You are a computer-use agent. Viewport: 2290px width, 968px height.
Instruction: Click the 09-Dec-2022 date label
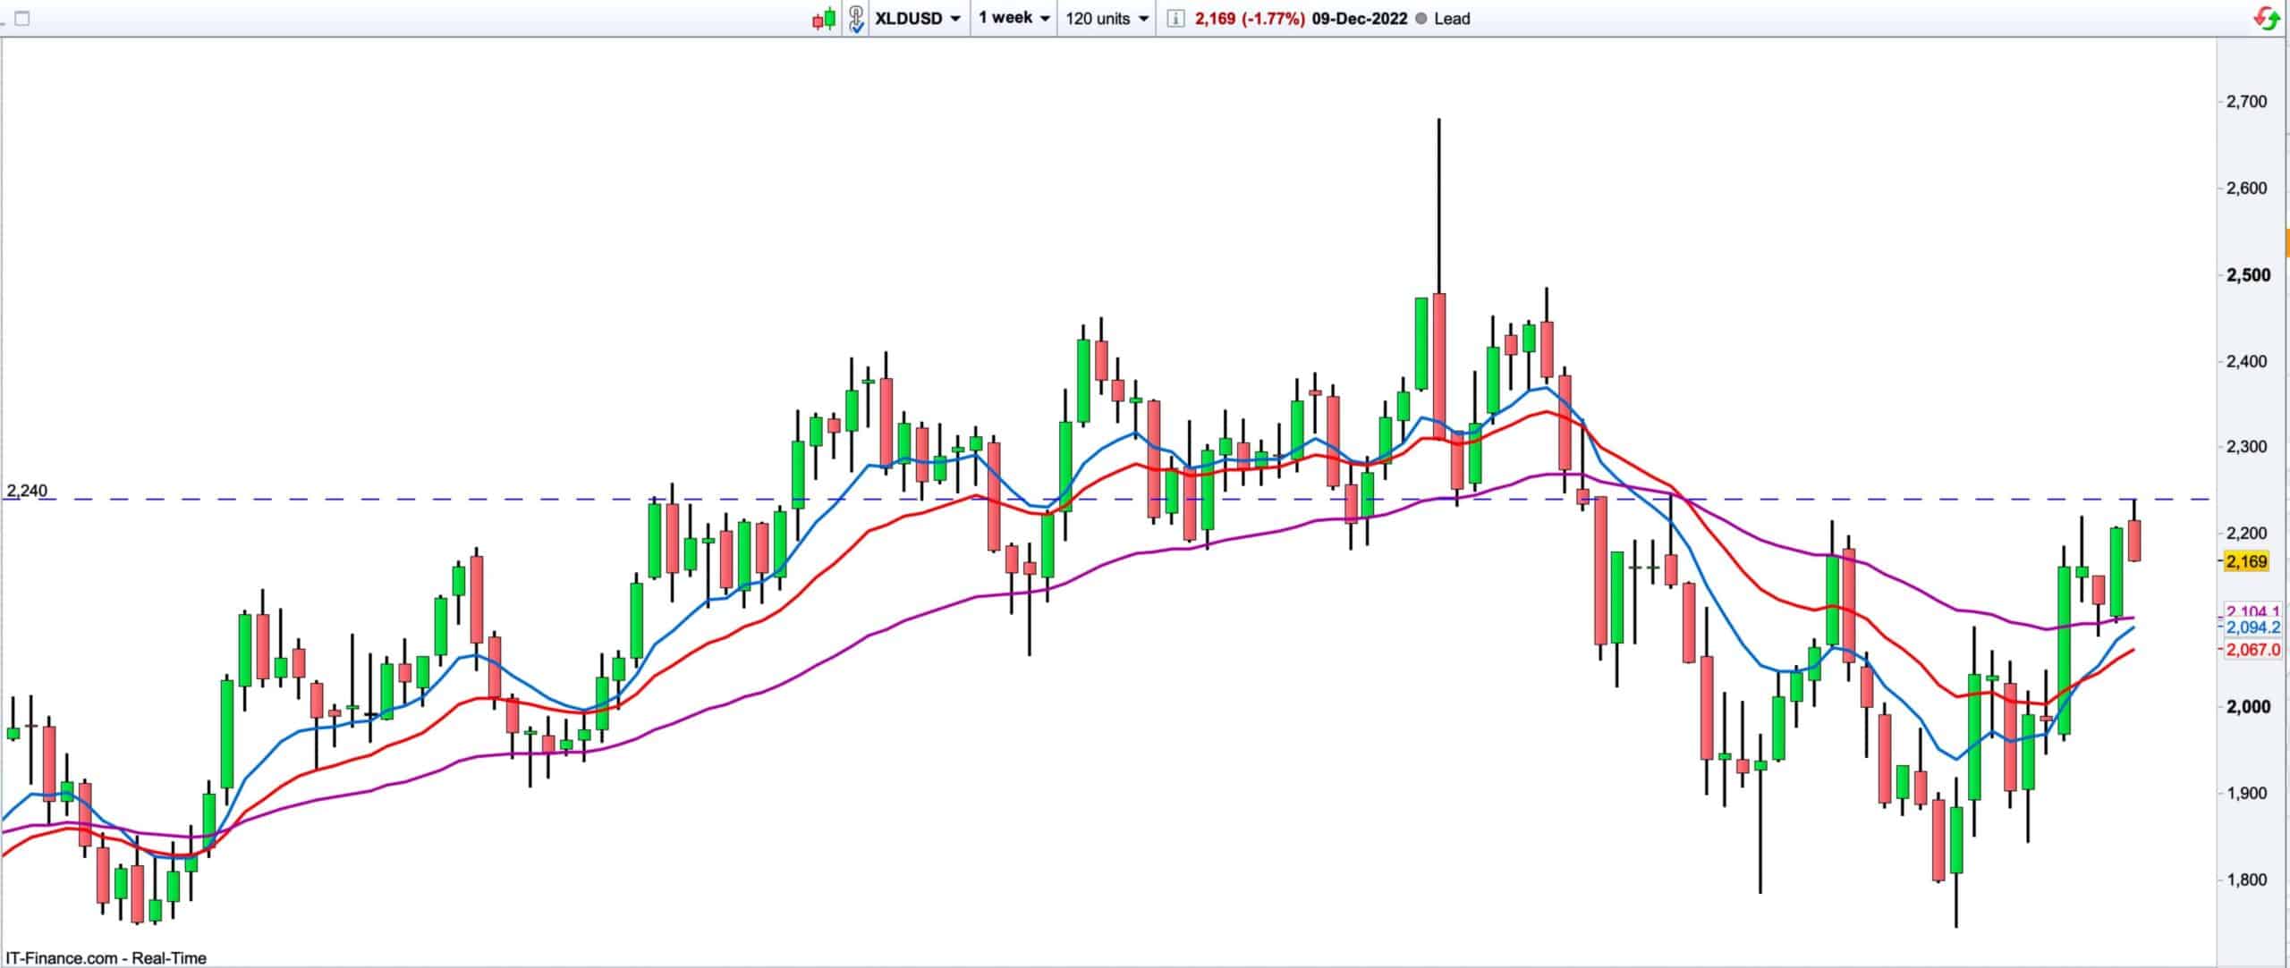1359,19
